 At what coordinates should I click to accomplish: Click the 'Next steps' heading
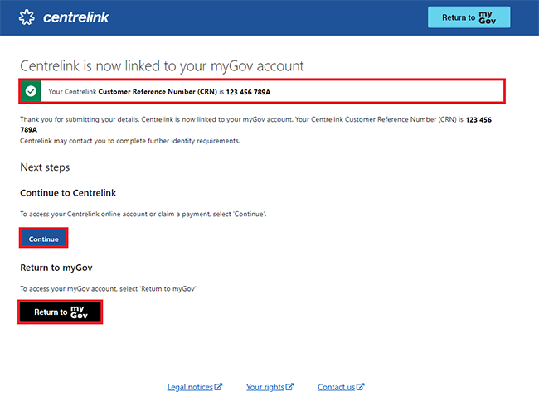tap(45, 167)
